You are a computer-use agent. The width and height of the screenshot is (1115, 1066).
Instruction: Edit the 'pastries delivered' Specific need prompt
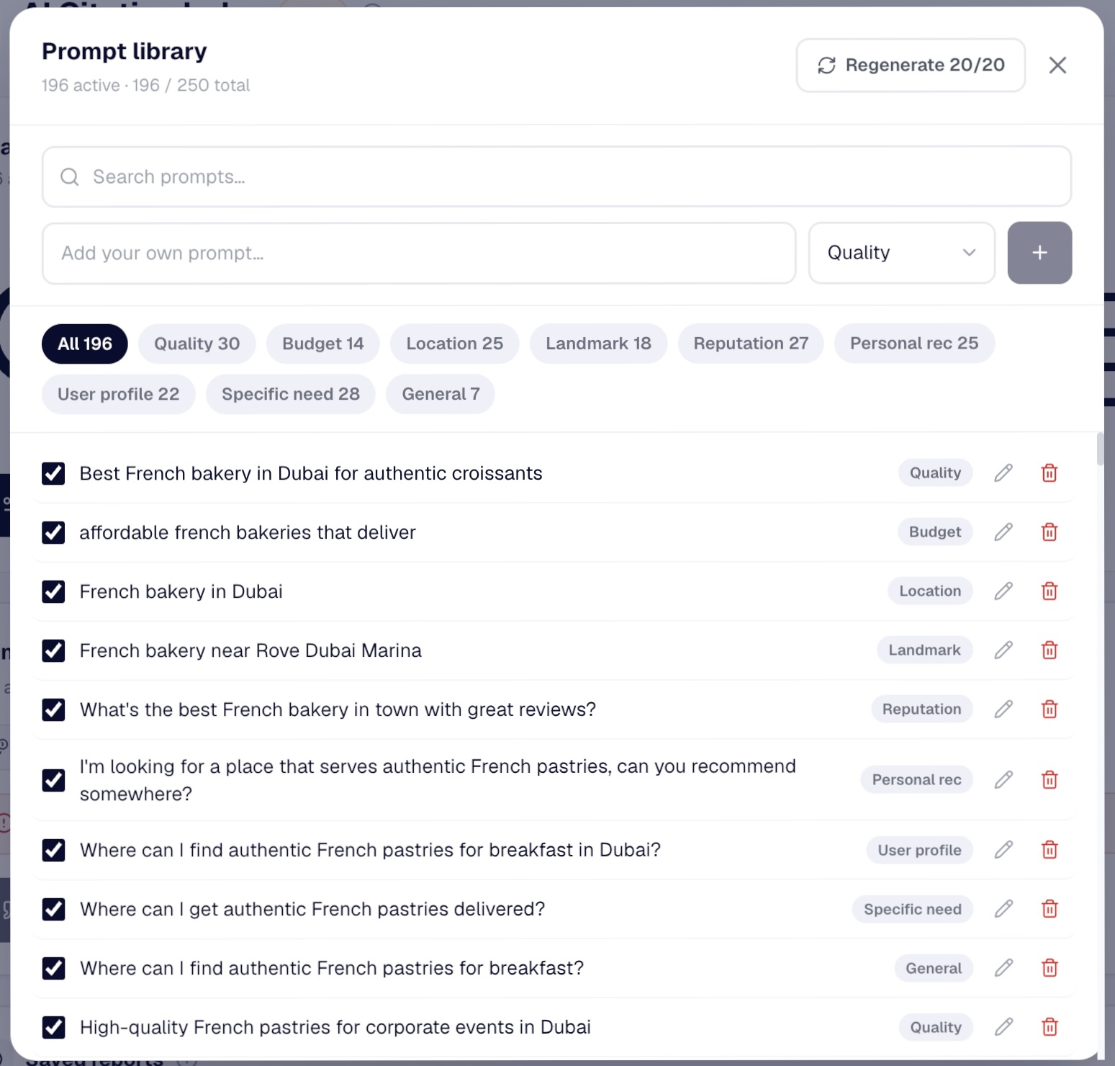(1003, 909)
